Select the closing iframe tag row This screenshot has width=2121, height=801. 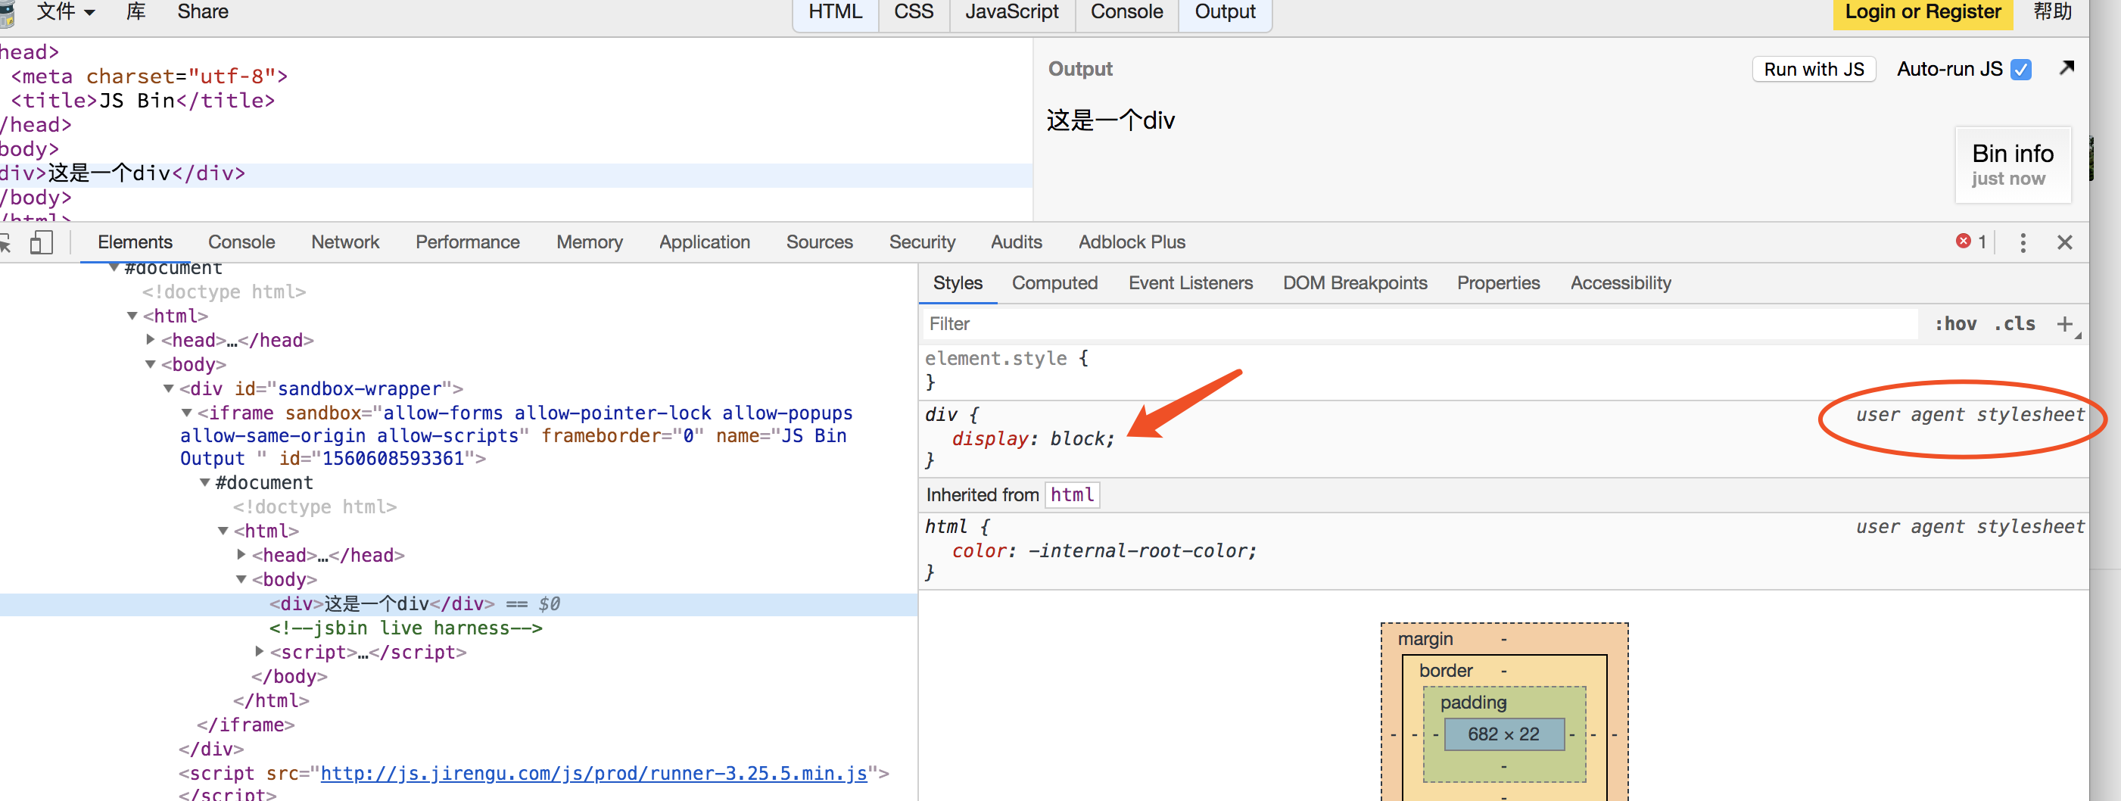point(245,725)
